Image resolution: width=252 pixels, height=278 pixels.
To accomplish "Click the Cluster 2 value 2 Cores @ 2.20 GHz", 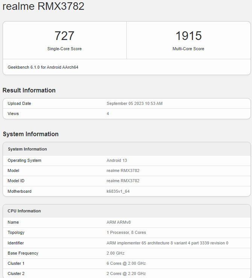I will 126,273.
